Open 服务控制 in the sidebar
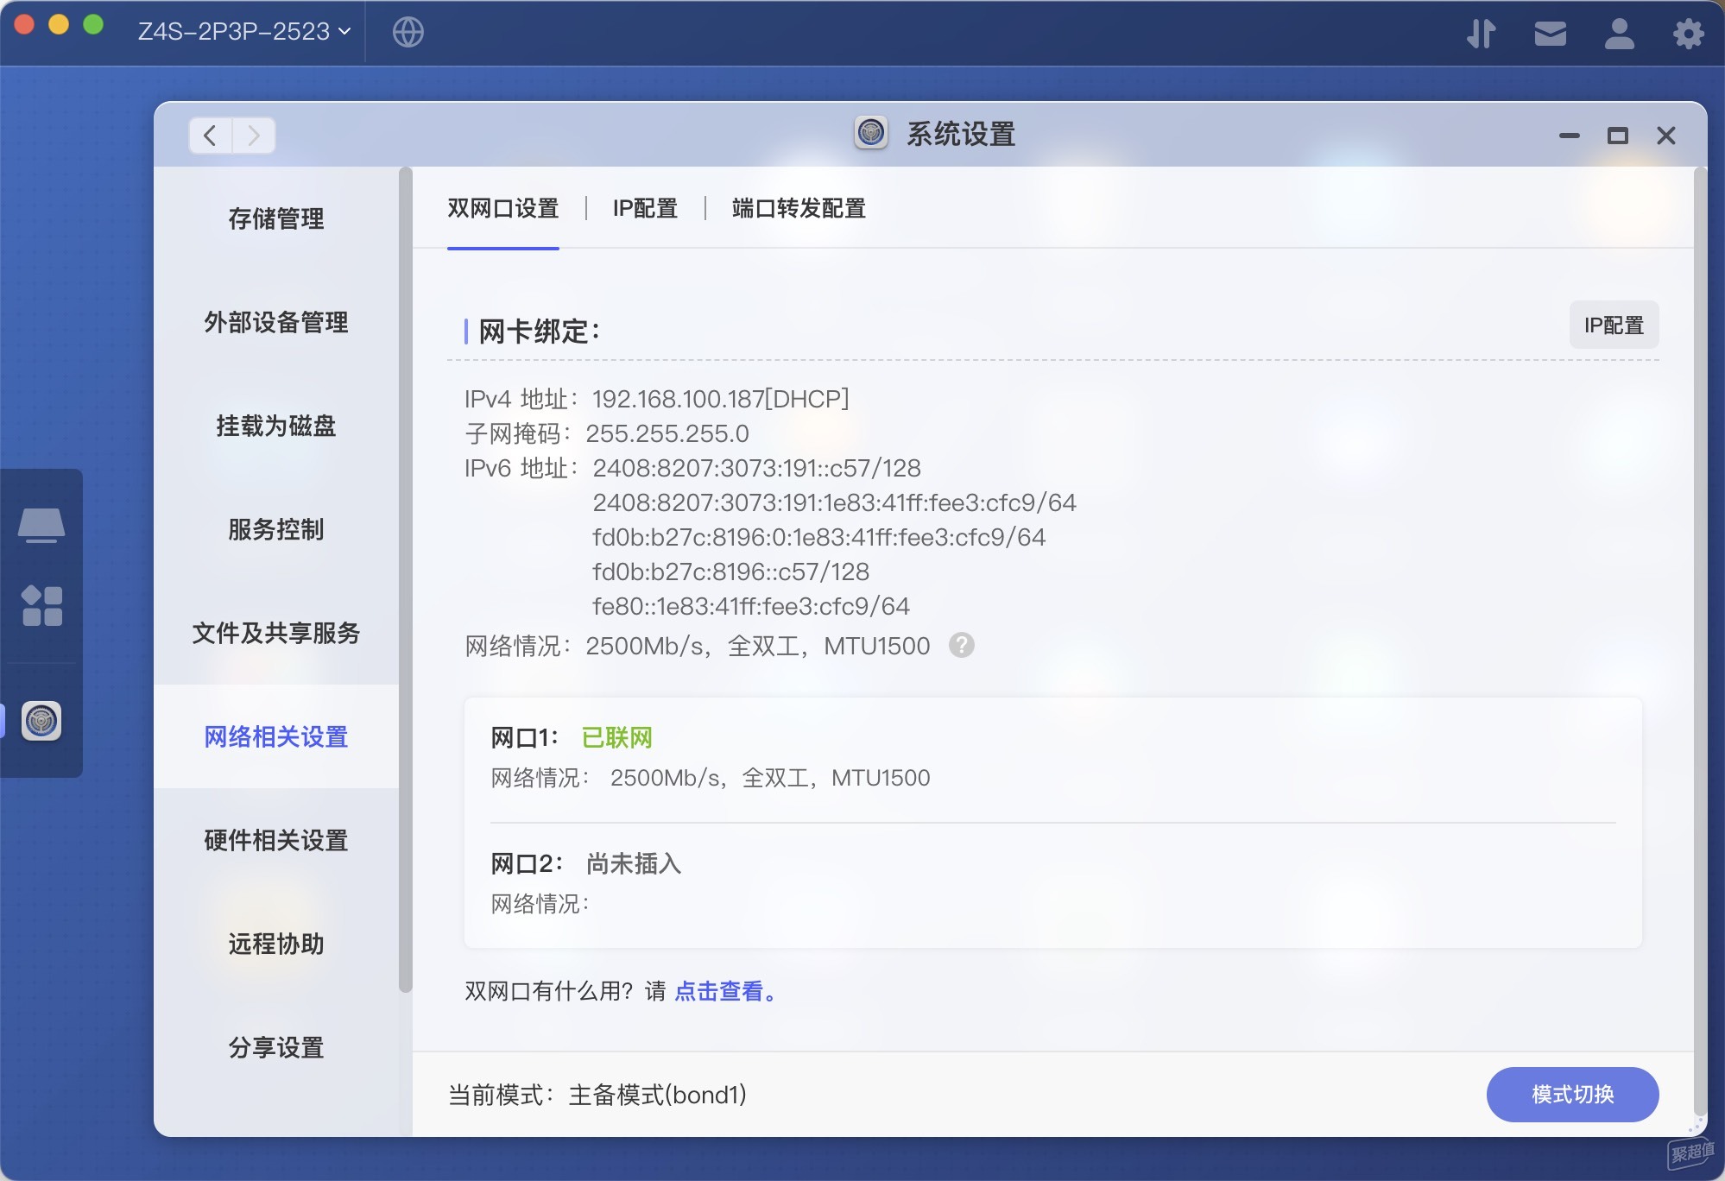Screen dimensions: 1725x1181 276,529
